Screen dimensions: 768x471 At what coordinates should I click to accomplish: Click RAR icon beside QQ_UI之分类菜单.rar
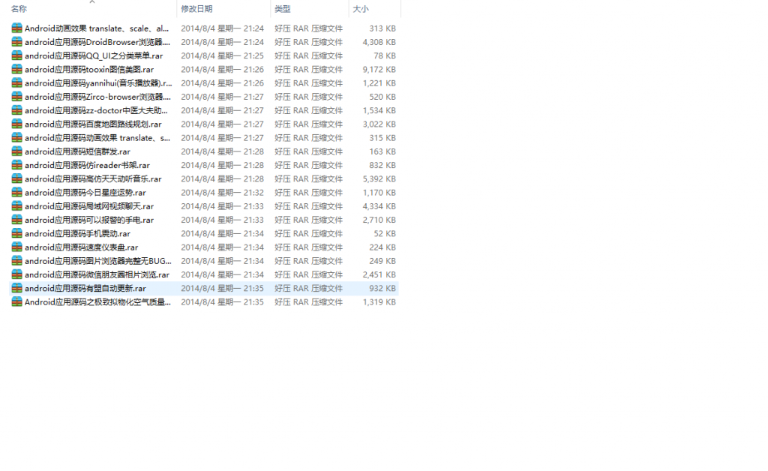[16, 55]
